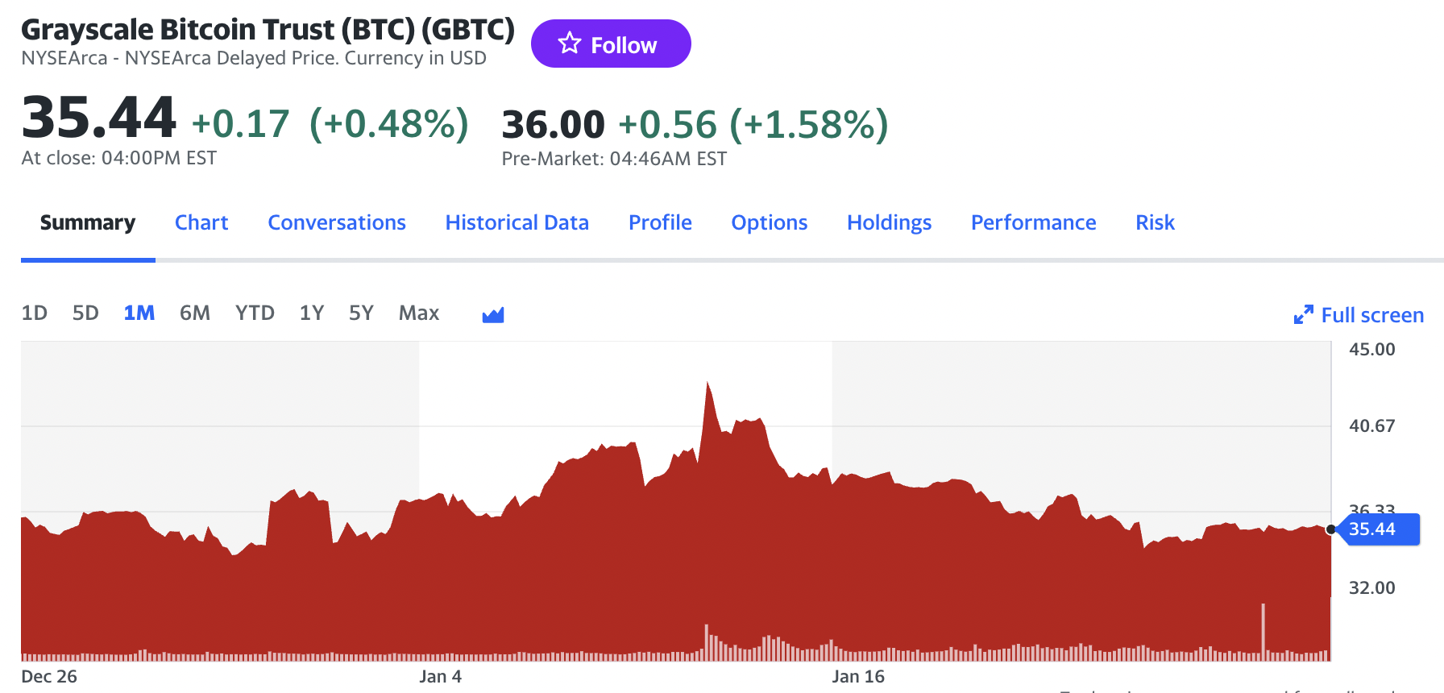Navigate to the Risk tab
Image resolution: width=1444 pixels, height=693 pixels.
tap(1155, 222)
